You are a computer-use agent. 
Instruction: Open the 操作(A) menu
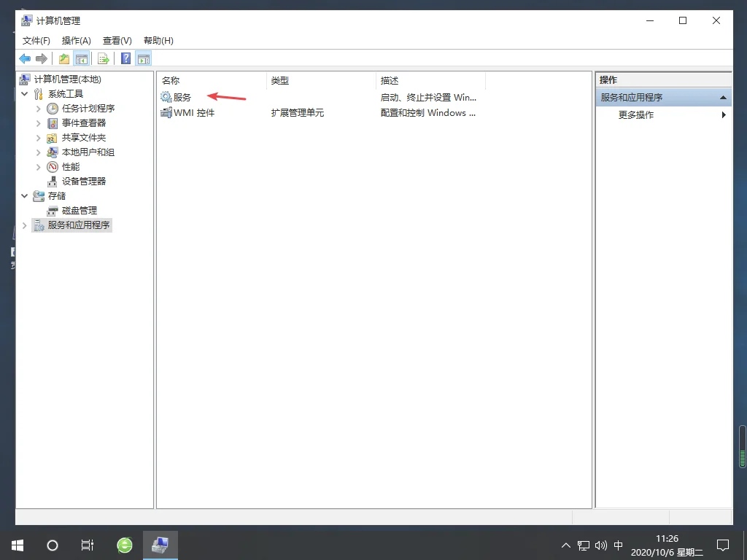pos(76,41)
